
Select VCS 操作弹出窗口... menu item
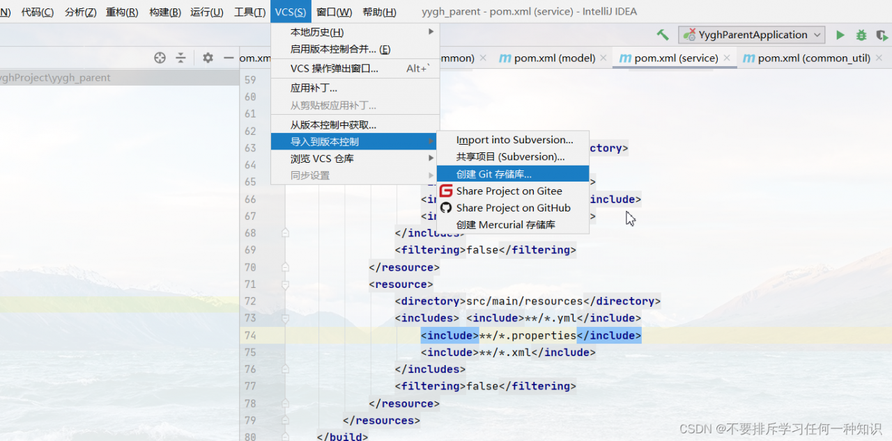pos(355,68)
